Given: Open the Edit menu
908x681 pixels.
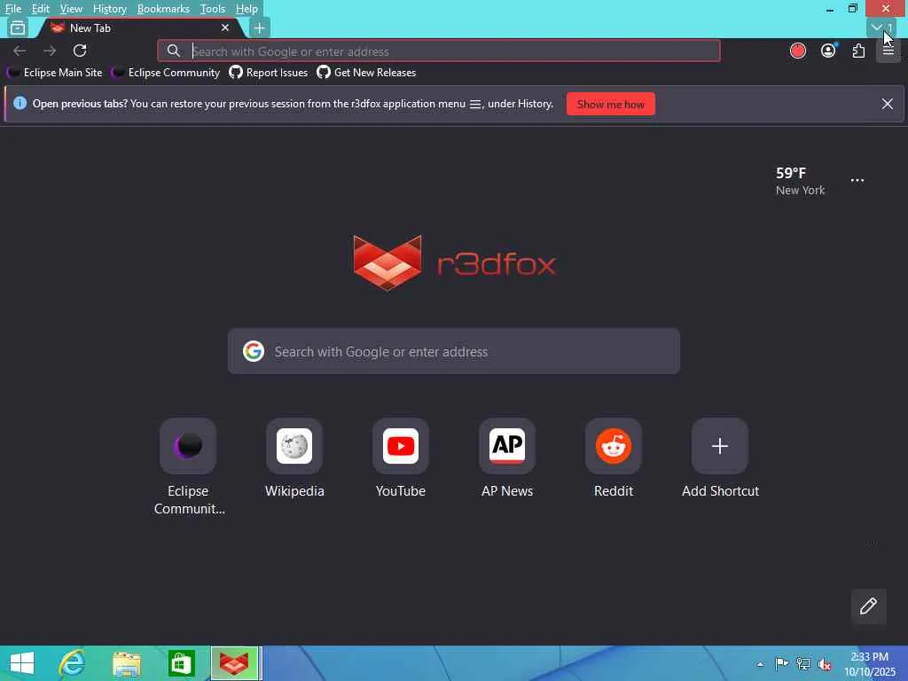Looking at the screenshot, I should pyautogui.click(x=40, y=9).
